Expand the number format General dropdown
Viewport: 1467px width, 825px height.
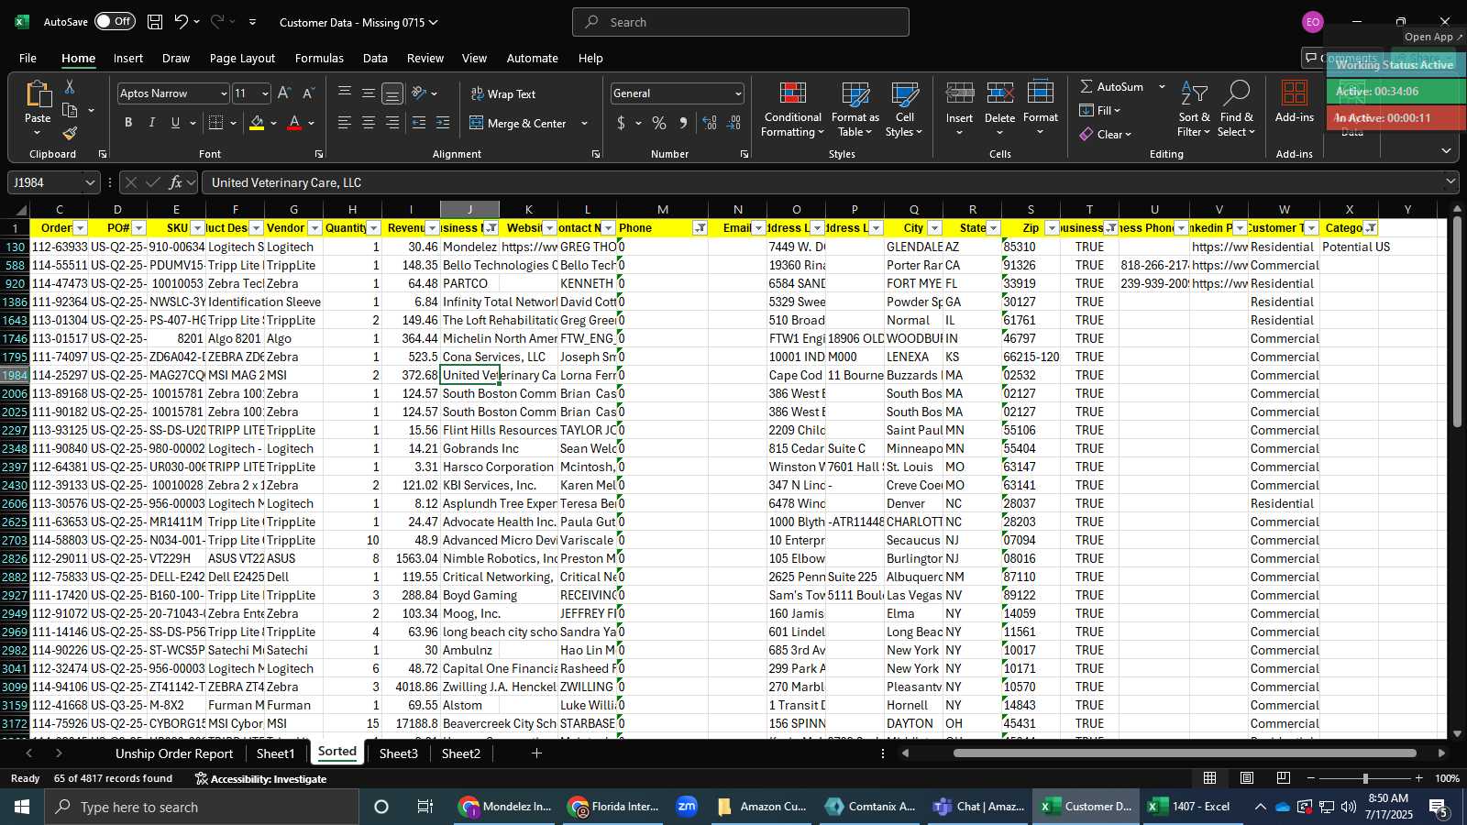738,93
